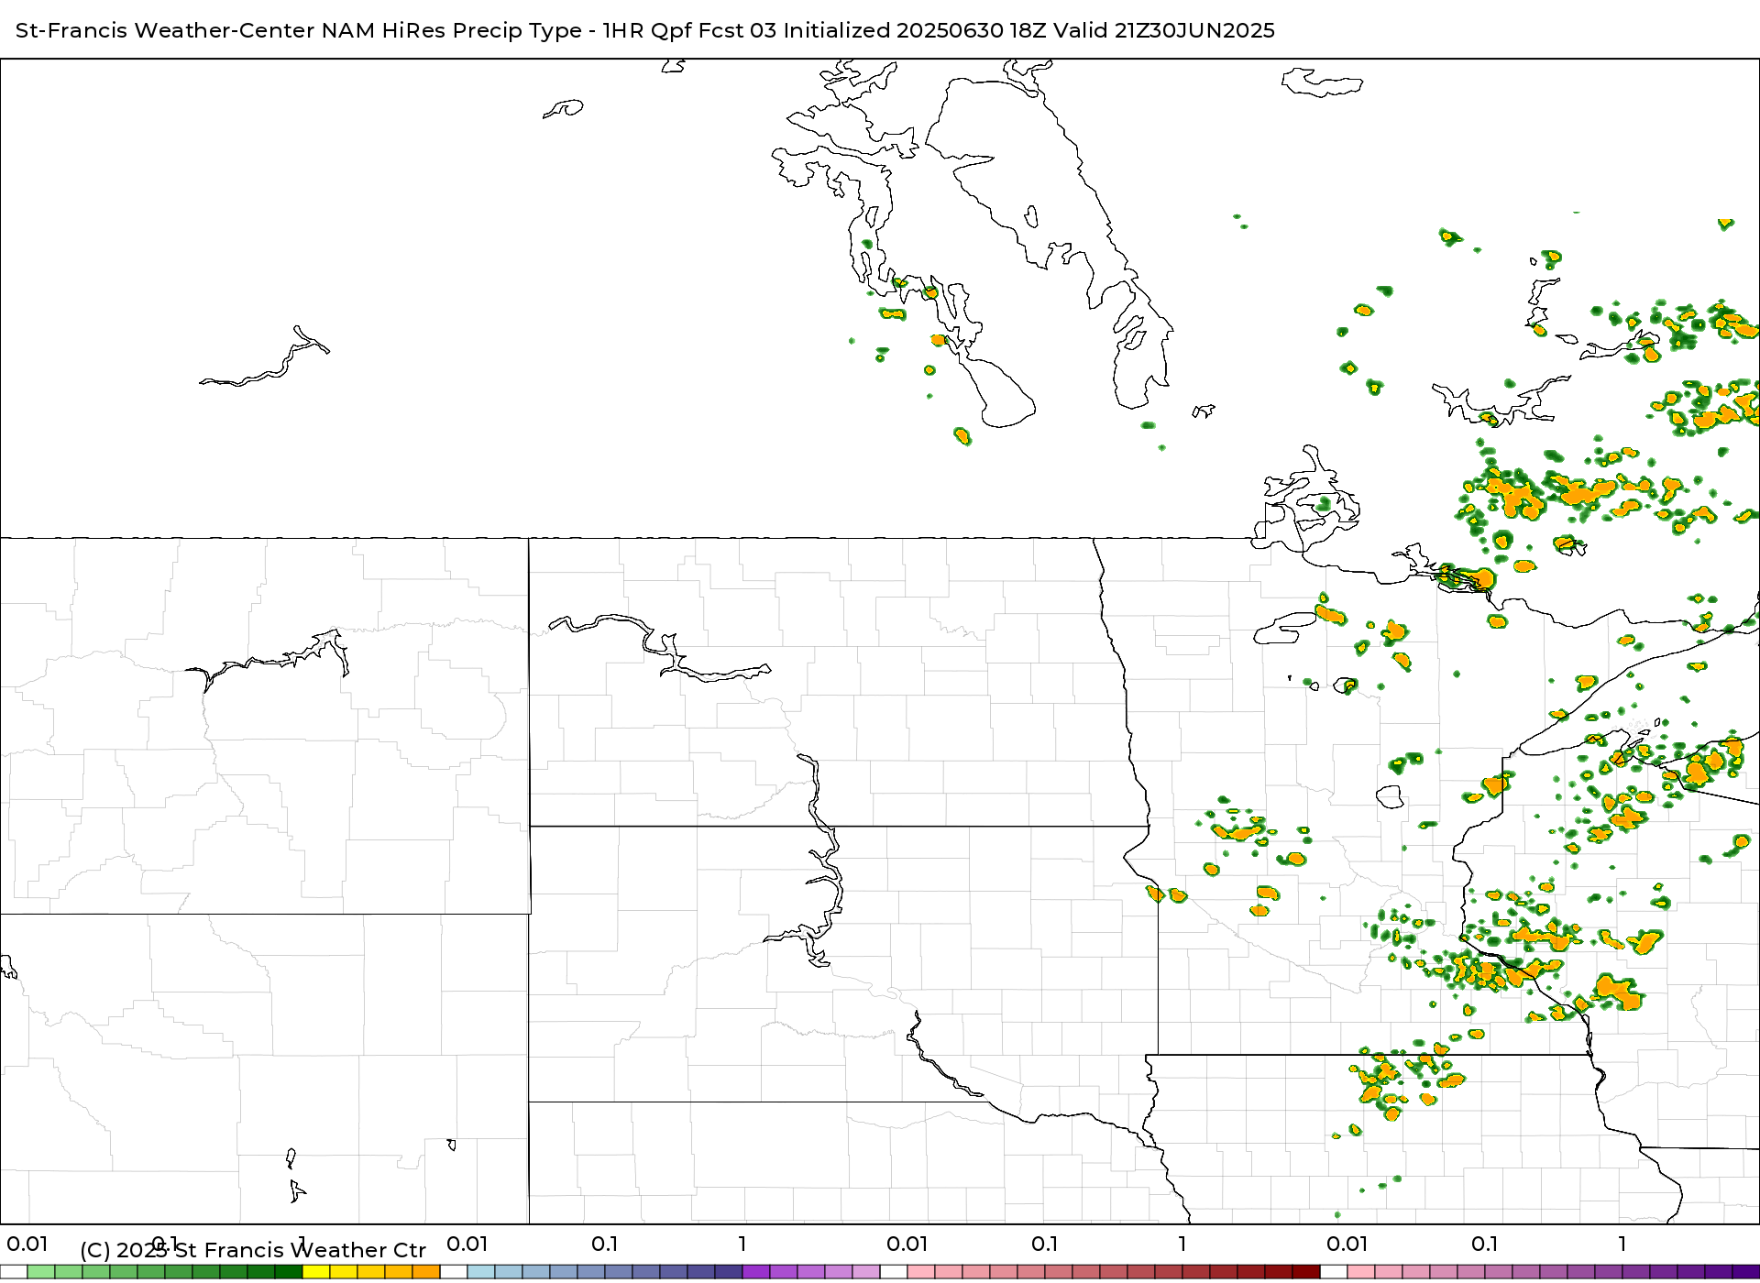Viewport: 1760px width, 1283px height.
Task: Select the orange swatch ending the rain scale
Action: [x=426, y=1272]
